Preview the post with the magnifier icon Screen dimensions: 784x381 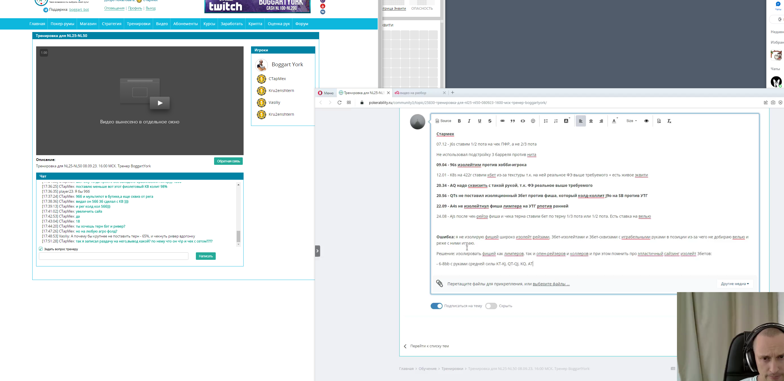(x=659, y=121)
